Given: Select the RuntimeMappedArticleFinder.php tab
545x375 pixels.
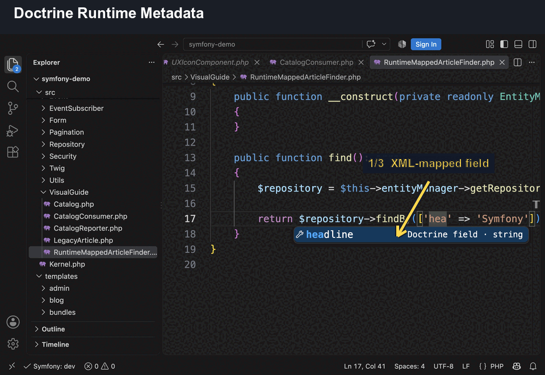Looking at the screenshot, I should [x=439, y=63].
